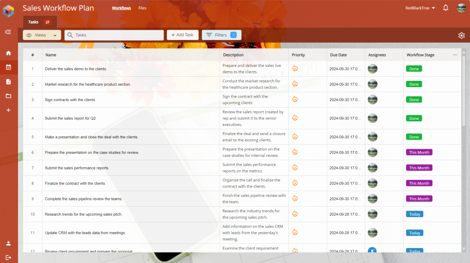Click the profile icon in sidebar
Viewport: 470px width, 263px height.
coord(8,243)
